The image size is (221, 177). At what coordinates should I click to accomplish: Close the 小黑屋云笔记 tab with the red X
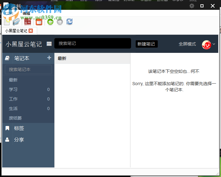31,31
